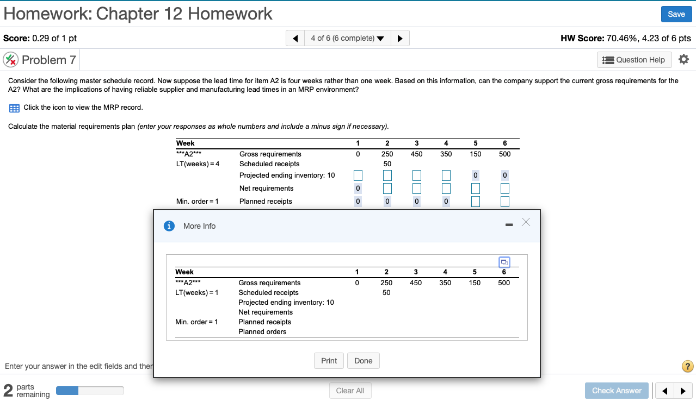Submit with Check Answer
The image size is (696, 402).
coord(617,391)
